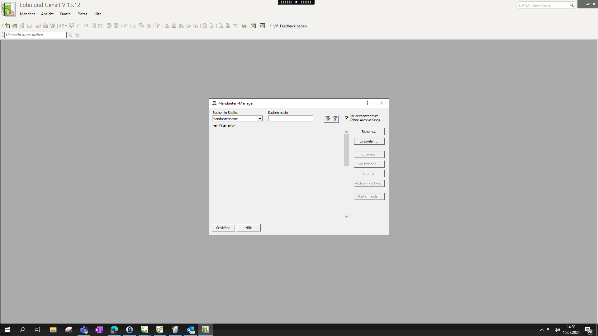The image size is (598, 336).
Task: Click the new Mandant toolbar icon
Action: (x=7, y=26)
